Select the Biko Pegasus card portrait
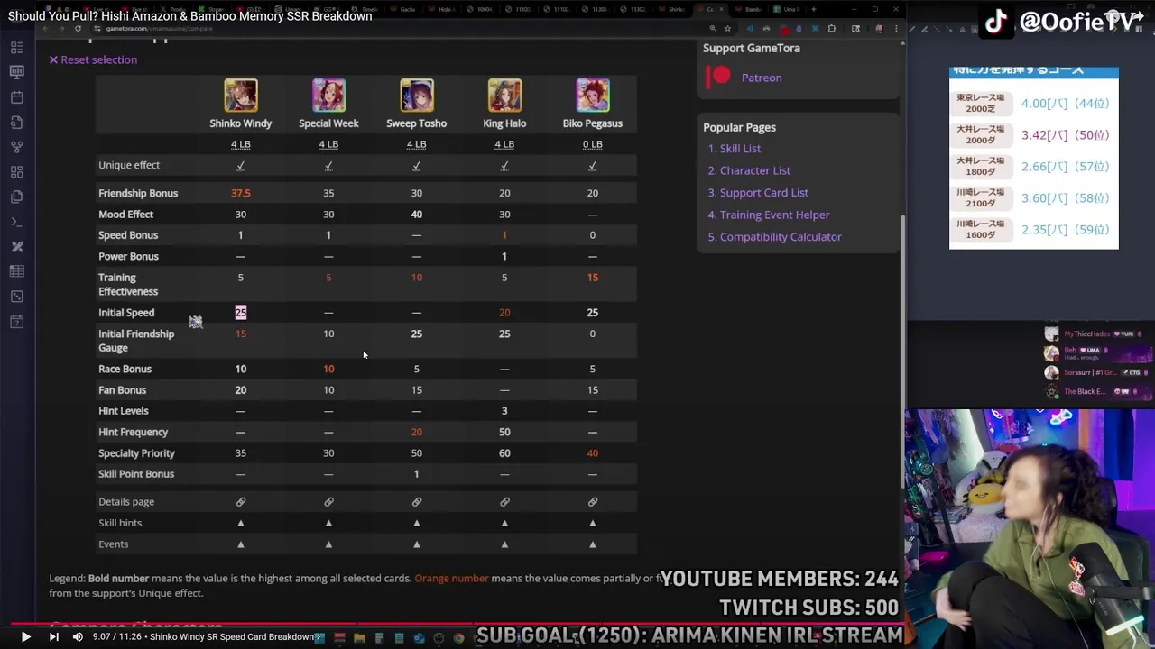Screen dimensions: 1155x649 (593, 96)
